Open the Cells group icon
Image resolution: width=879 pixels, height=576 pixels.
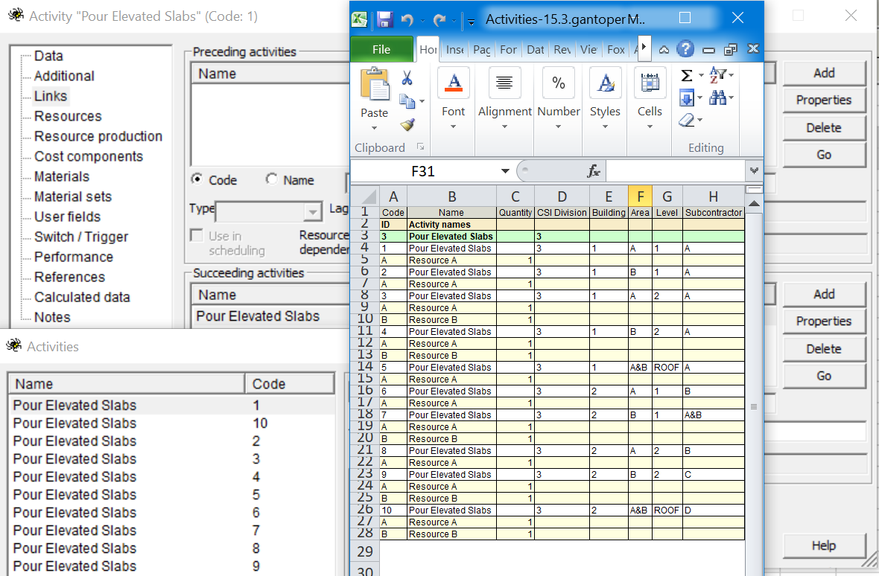650,83
